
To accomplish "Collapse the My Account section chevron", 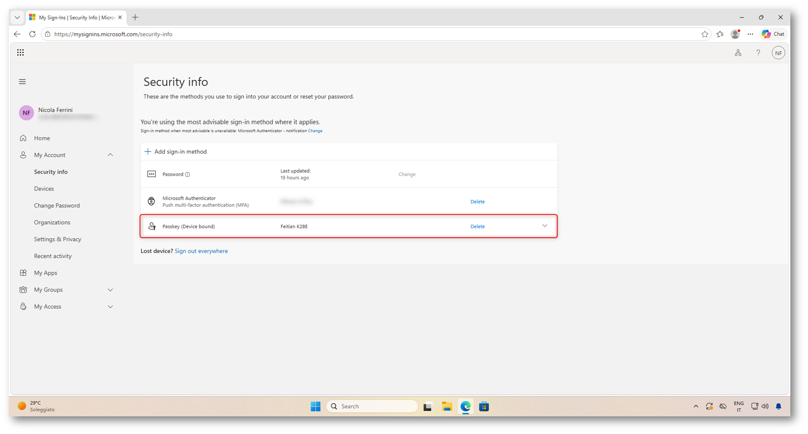I will [x=110, y=155].
